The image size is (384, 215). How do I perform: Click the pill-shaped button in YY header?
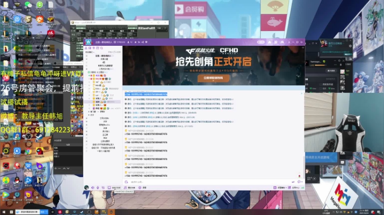(261, 42)
